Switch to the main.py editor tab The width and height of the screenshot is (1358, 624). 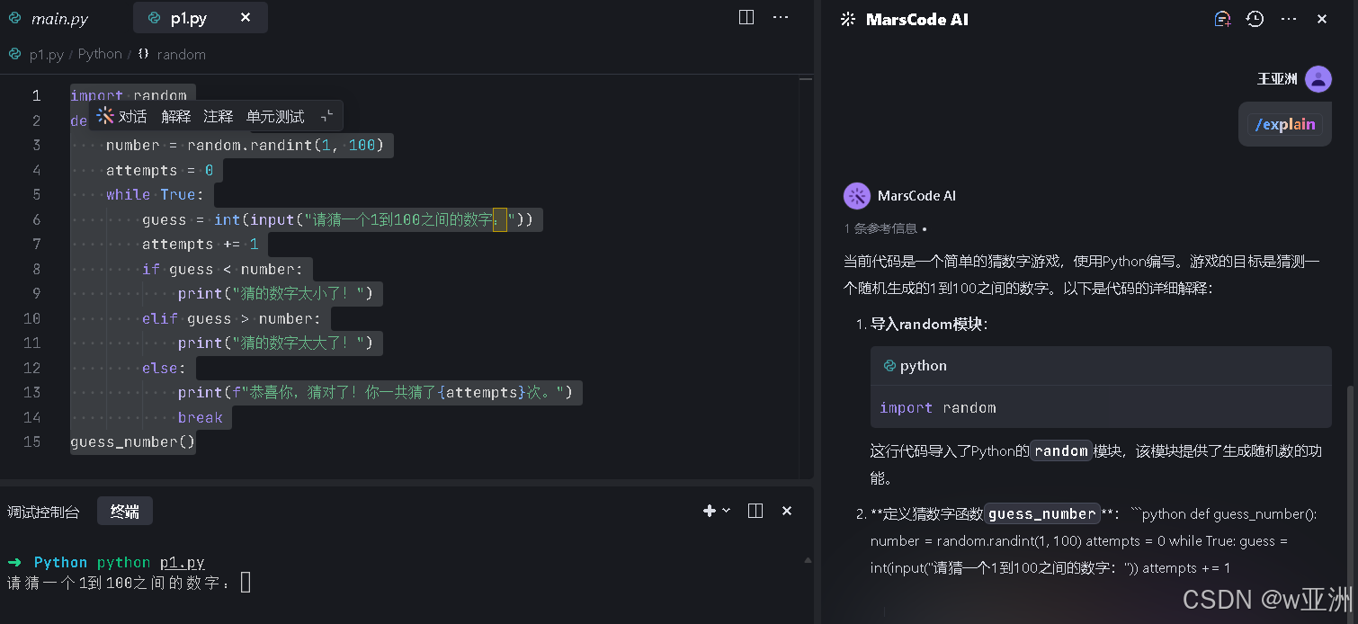pos(49,18)
